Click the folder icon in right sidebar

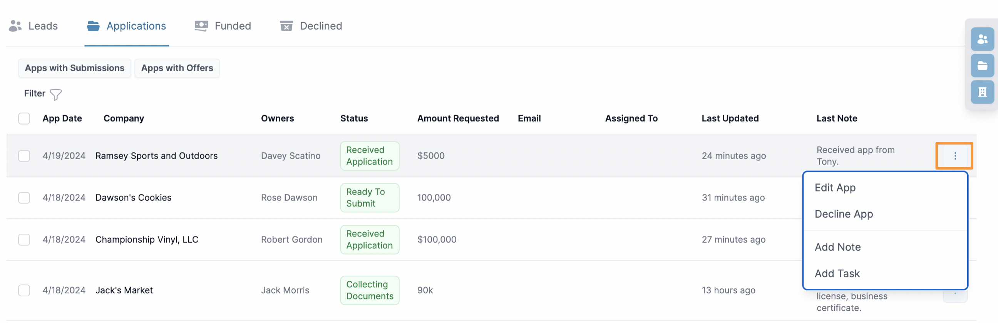coord(982,66)
